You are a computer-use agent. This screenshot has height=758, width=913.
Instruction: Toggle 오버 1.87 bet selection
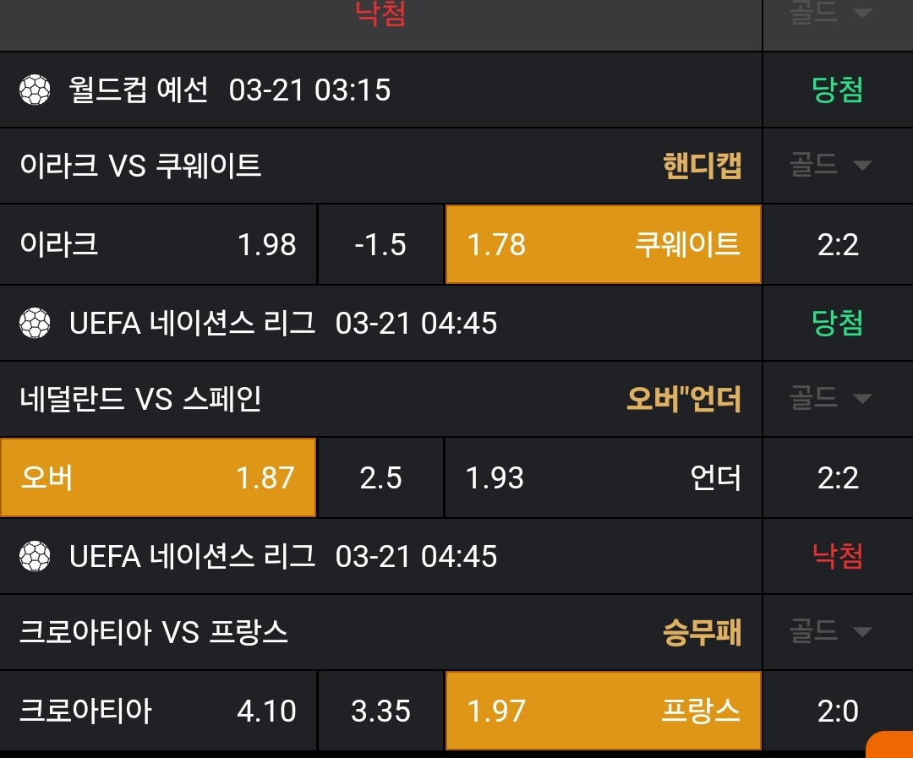tap(158, 477)
